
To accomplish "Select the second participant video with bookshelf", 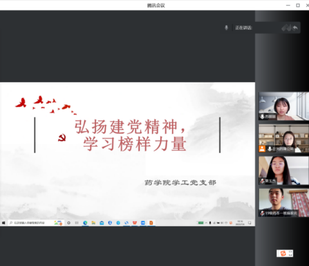I will pyautogui.click(x=283, y=138).
